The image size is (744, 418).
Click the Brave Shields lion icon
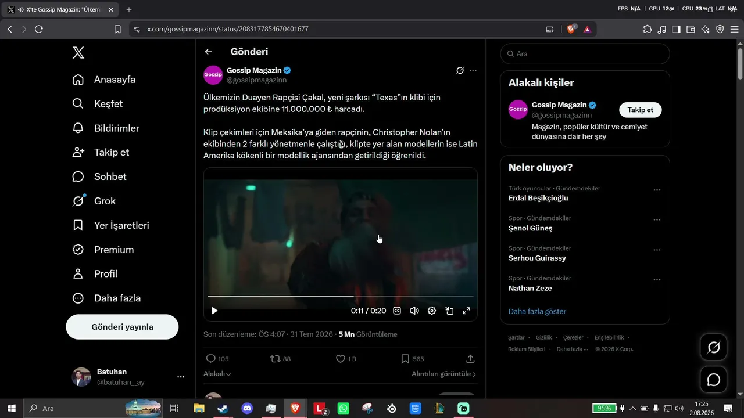pyautogui.click(x=571, y=29)
